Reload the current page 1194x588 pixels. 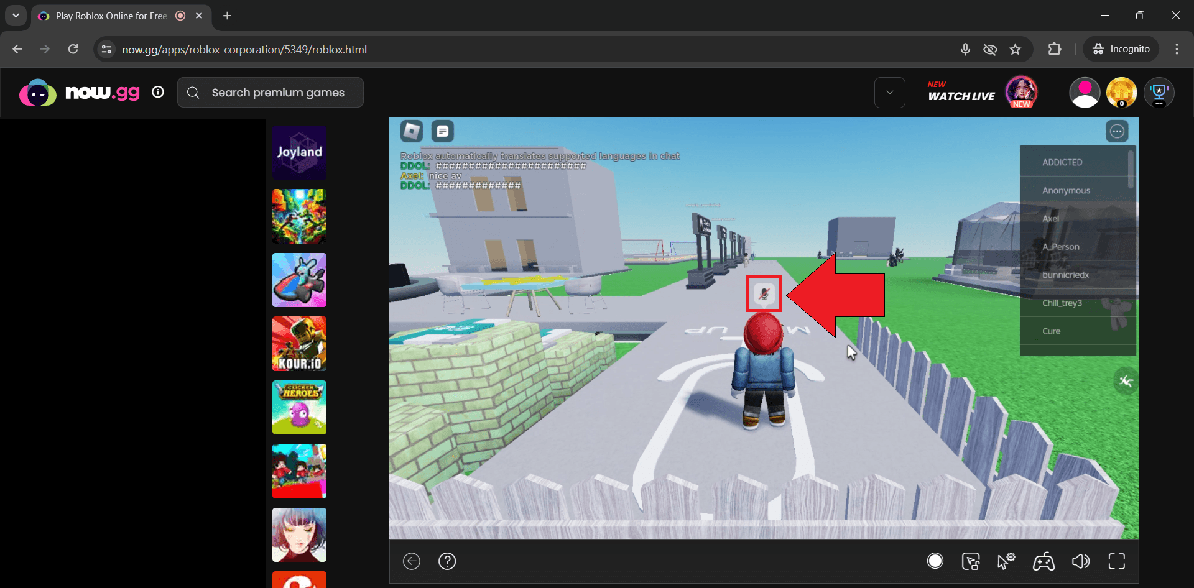point(73,49)
